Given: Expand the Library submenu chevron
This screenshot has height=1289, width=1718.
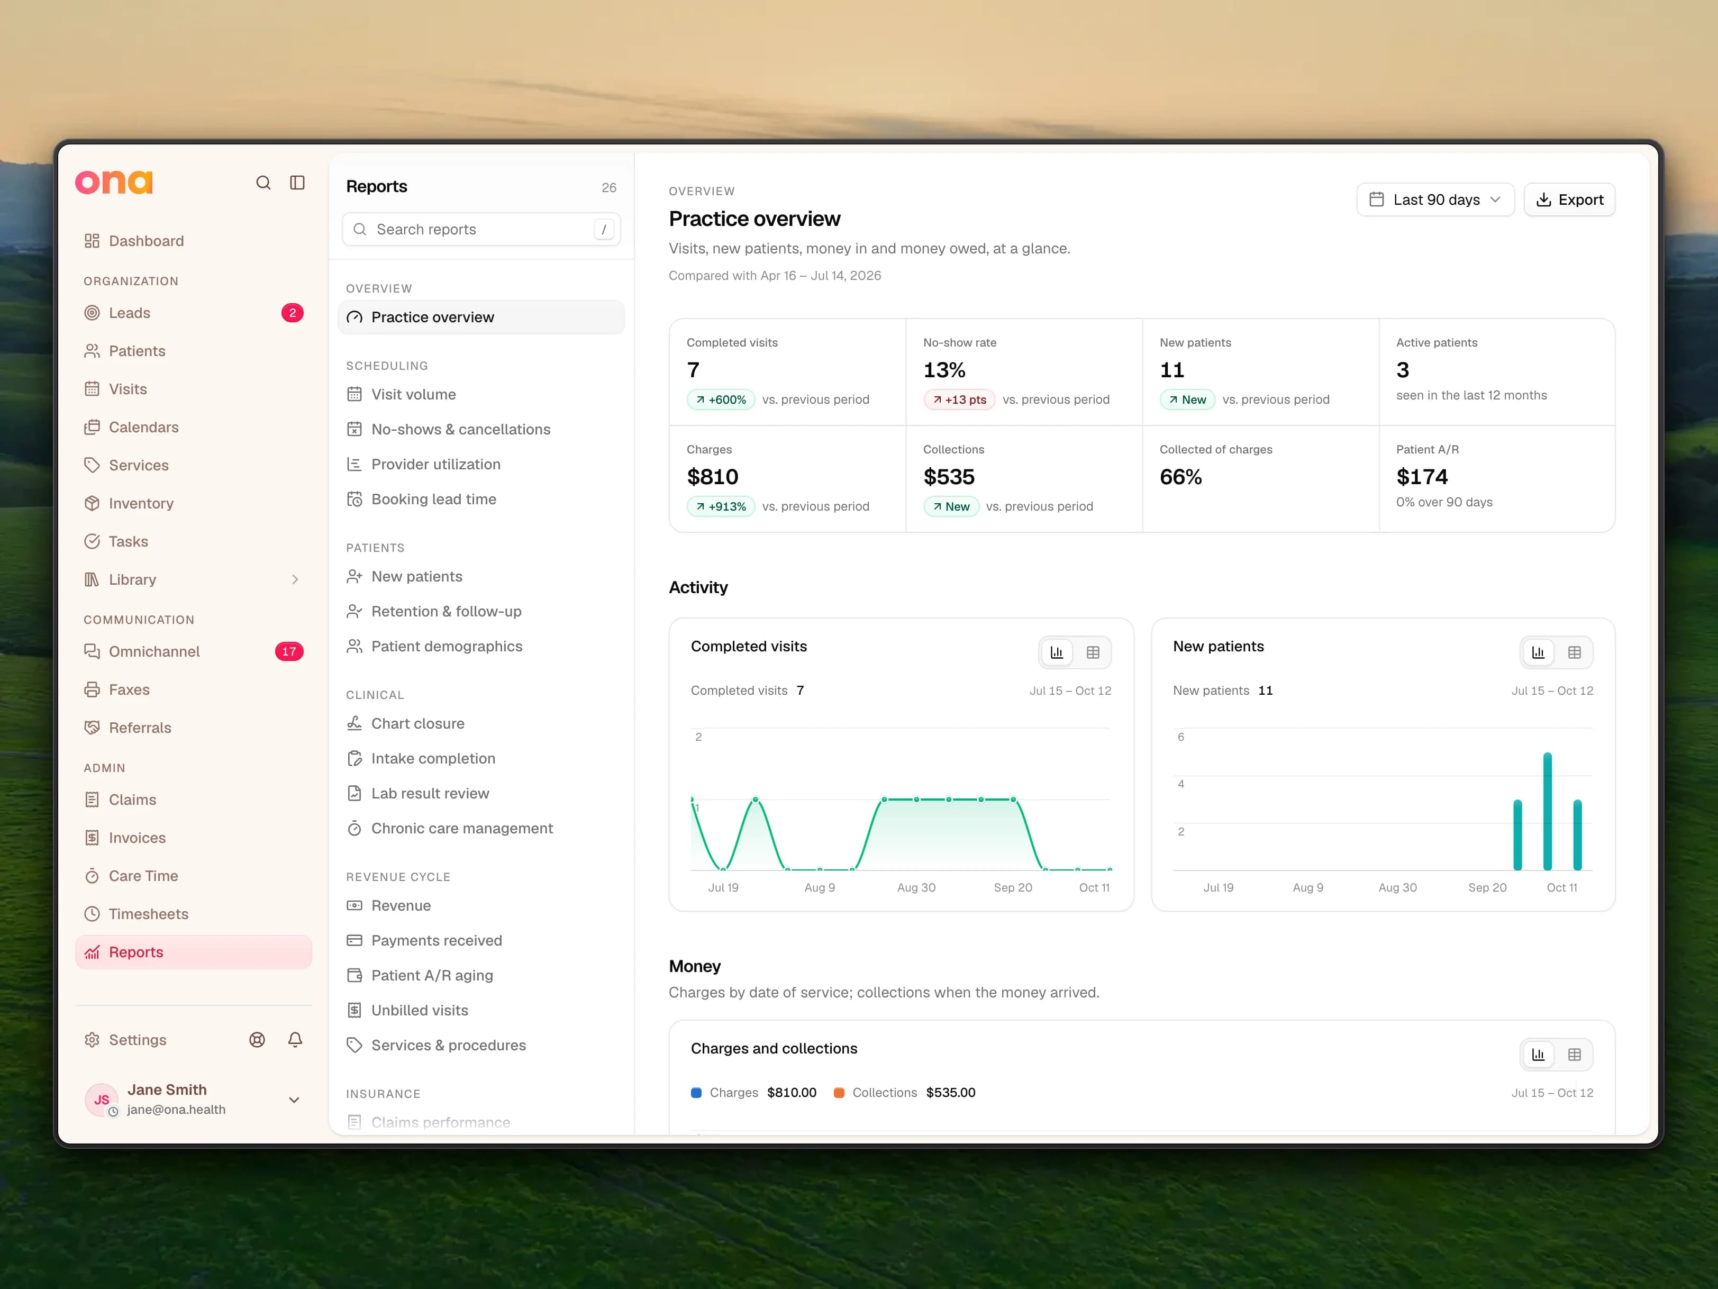Looking at the screenshot, I should point(295,579).
